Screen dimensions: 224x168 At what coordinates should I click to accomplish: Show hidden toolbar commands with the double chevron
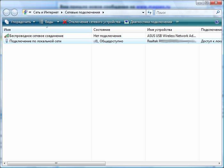177,22
